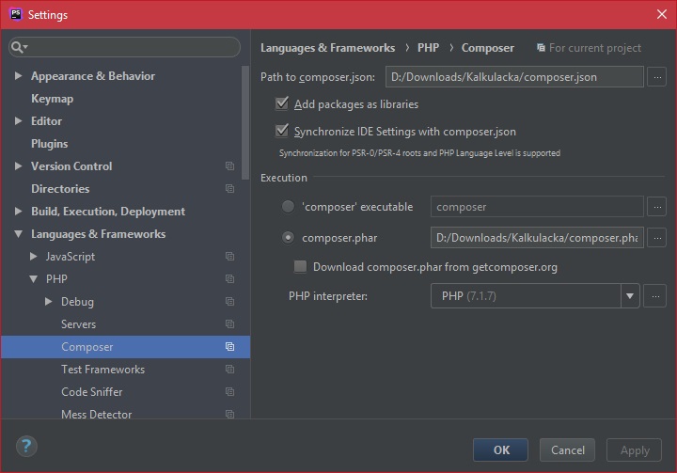This screenshot has width=677, height=473.
Task: Click project-level icon beside Directories
Action: click(229, 189)
